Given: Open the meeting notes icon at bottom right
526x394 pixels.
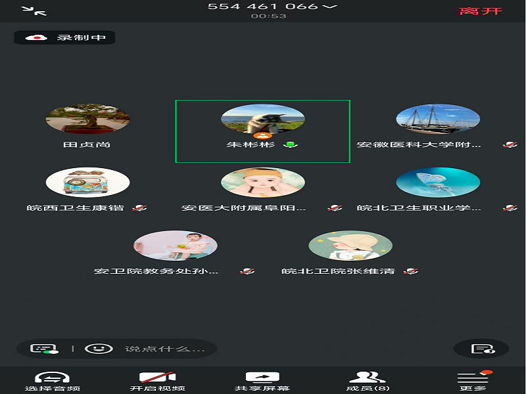Looking at the screenshot, I should 481,349.
